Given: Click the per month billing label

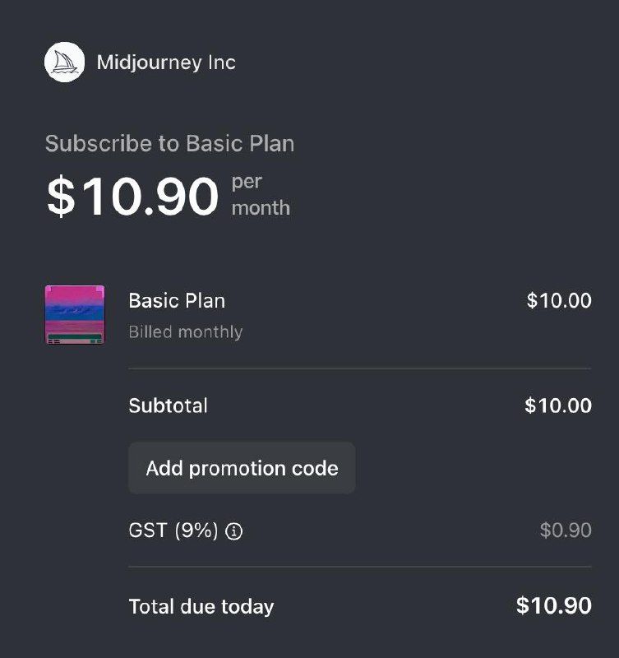Looking at the screenshot, I should coord(261,195).
